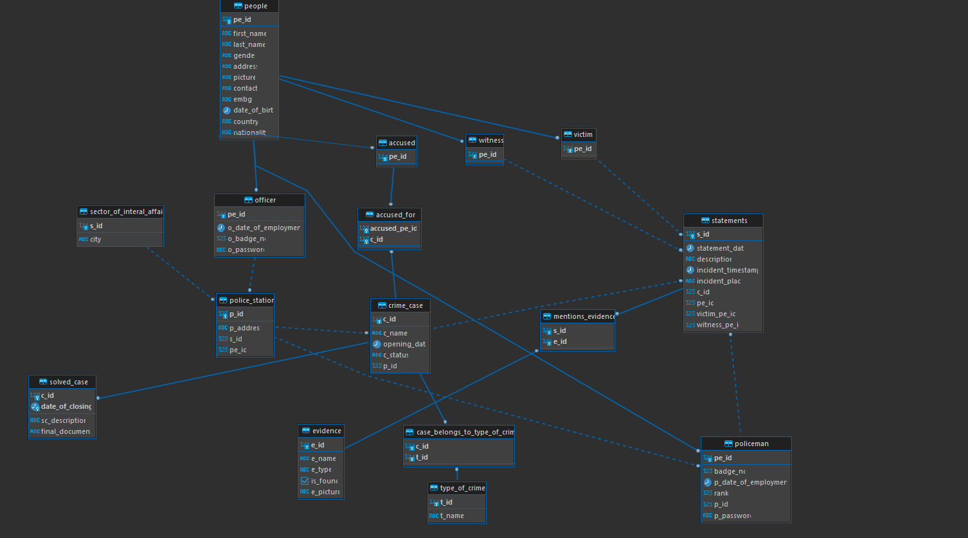Click the key icon of date_of_closing in solved_case

tap(35, 406)
